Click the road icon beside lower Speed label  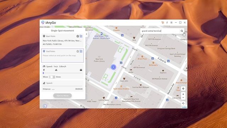click(x=44, y=83)
